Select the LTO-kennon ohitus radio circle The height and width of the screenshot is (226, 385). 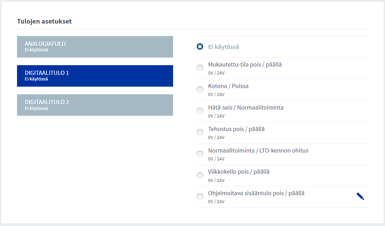200,154
